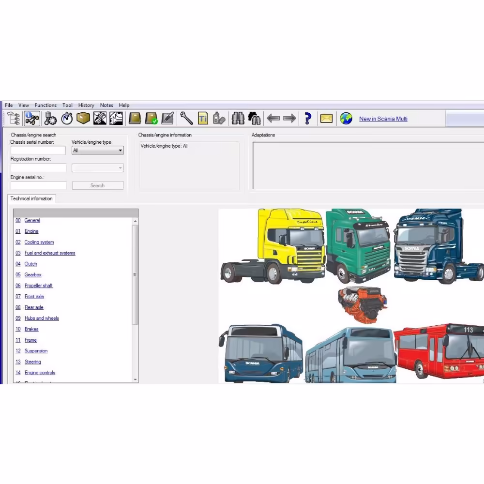The image size is (484, 484).
Task: Click the category list scroll-down arrow
Action: coord(135,379)
